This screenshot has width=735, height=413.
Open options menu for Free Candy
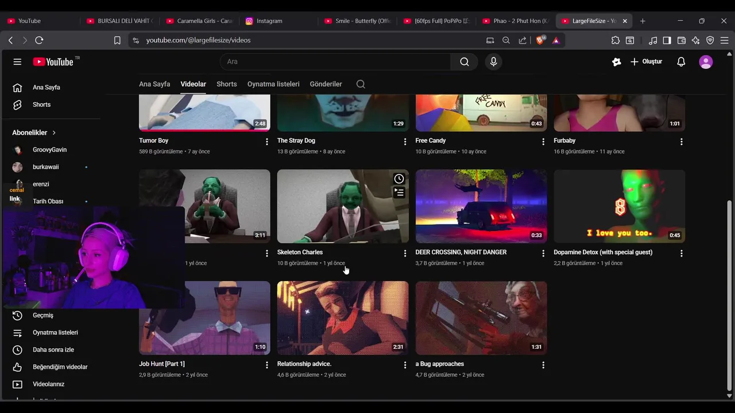point(543,142)
